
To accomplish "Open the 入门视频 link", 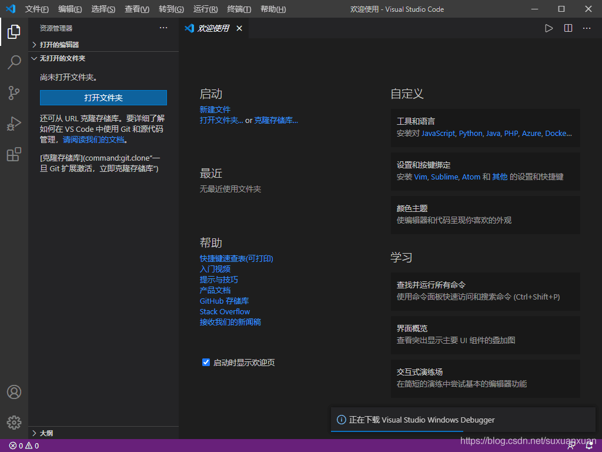I will [215, 269].
